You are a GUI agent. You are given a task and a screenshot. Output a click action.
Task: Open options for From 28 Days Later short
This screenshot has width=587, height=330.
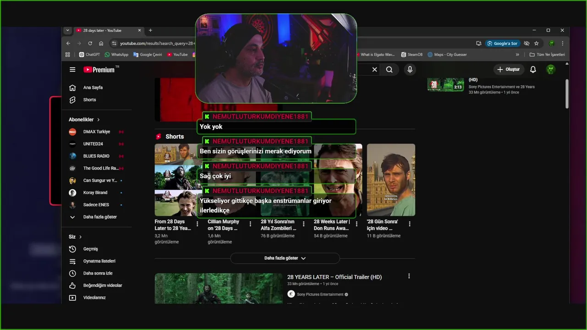[x=198, y=224]
